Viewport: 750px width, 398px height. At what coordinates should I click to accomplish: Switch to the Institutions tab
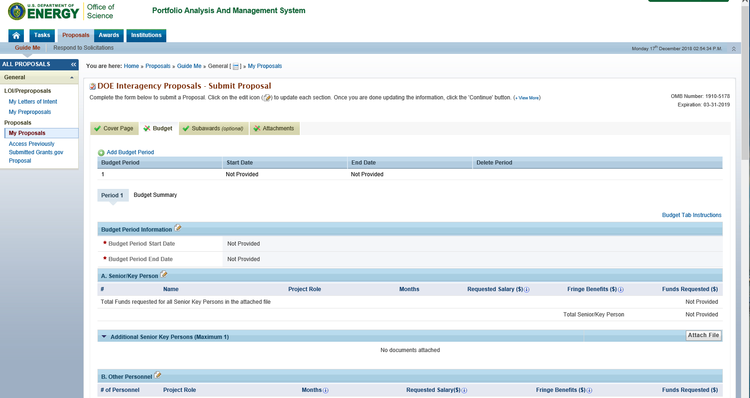[x=146, y=35]
